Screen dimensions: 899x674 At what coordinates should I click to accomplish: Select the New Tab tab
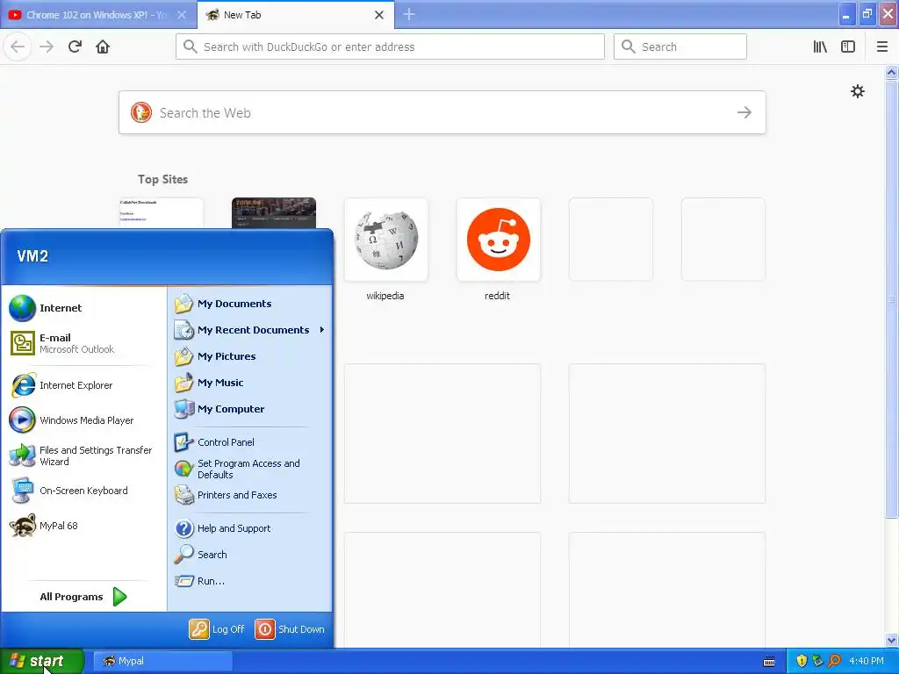click(x=295, y=15)
